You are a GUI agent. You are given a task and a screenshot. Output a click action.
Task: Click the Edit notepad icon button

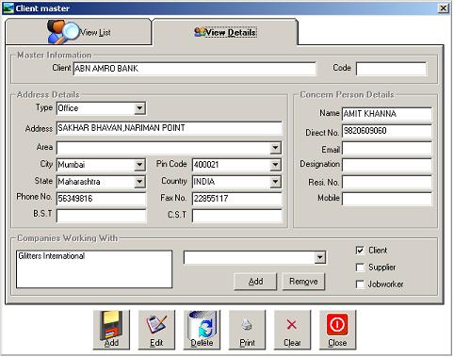[x=156, y=330]
